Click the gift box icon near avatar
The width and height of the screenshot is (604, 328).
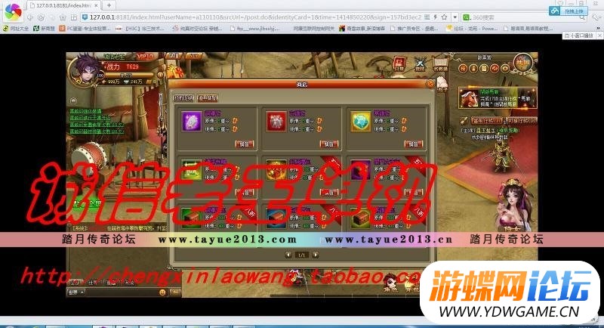[x=176, y=72]
